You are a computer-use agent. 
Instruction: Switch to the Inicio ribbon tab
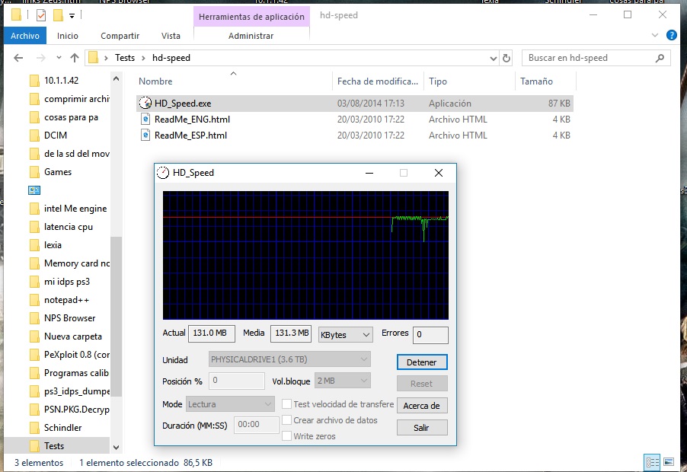[x=68, y=36]
